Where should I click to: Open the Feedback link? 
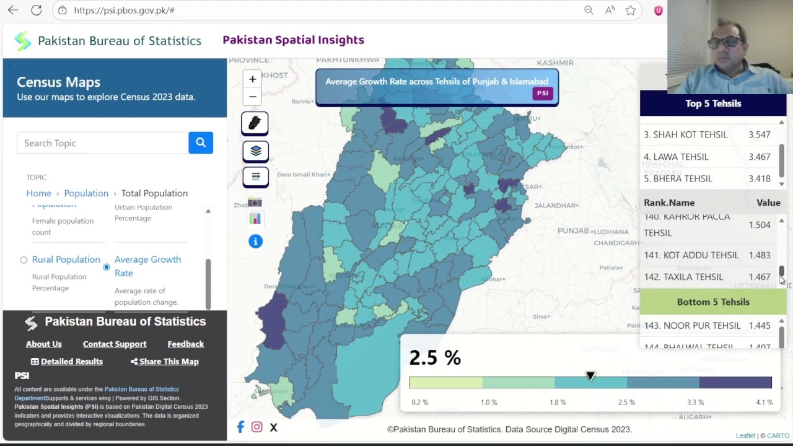click(x=186, y=344)
